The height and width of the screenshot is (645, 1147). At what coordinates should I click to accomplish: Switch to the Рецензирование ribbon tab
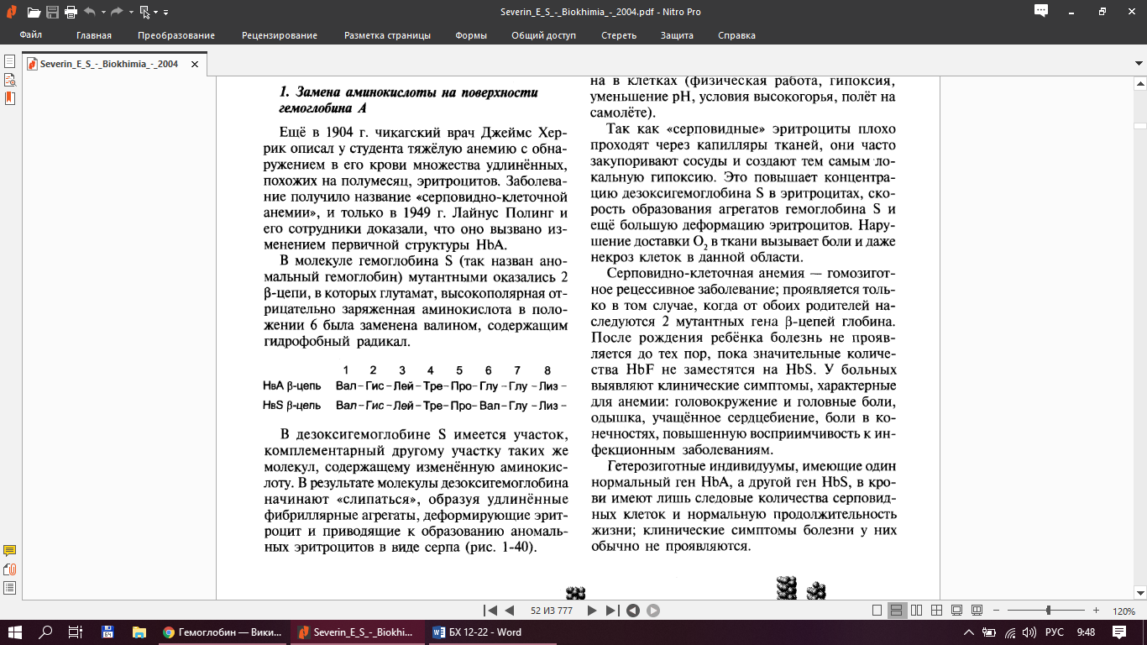point(280,35)
